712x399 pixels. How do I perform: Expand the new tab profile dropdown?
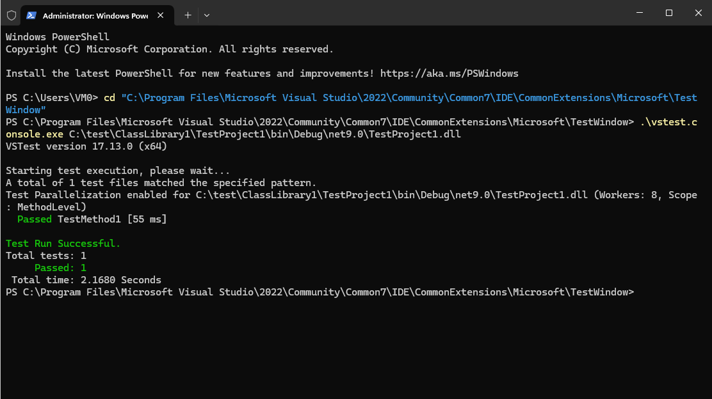207,15
